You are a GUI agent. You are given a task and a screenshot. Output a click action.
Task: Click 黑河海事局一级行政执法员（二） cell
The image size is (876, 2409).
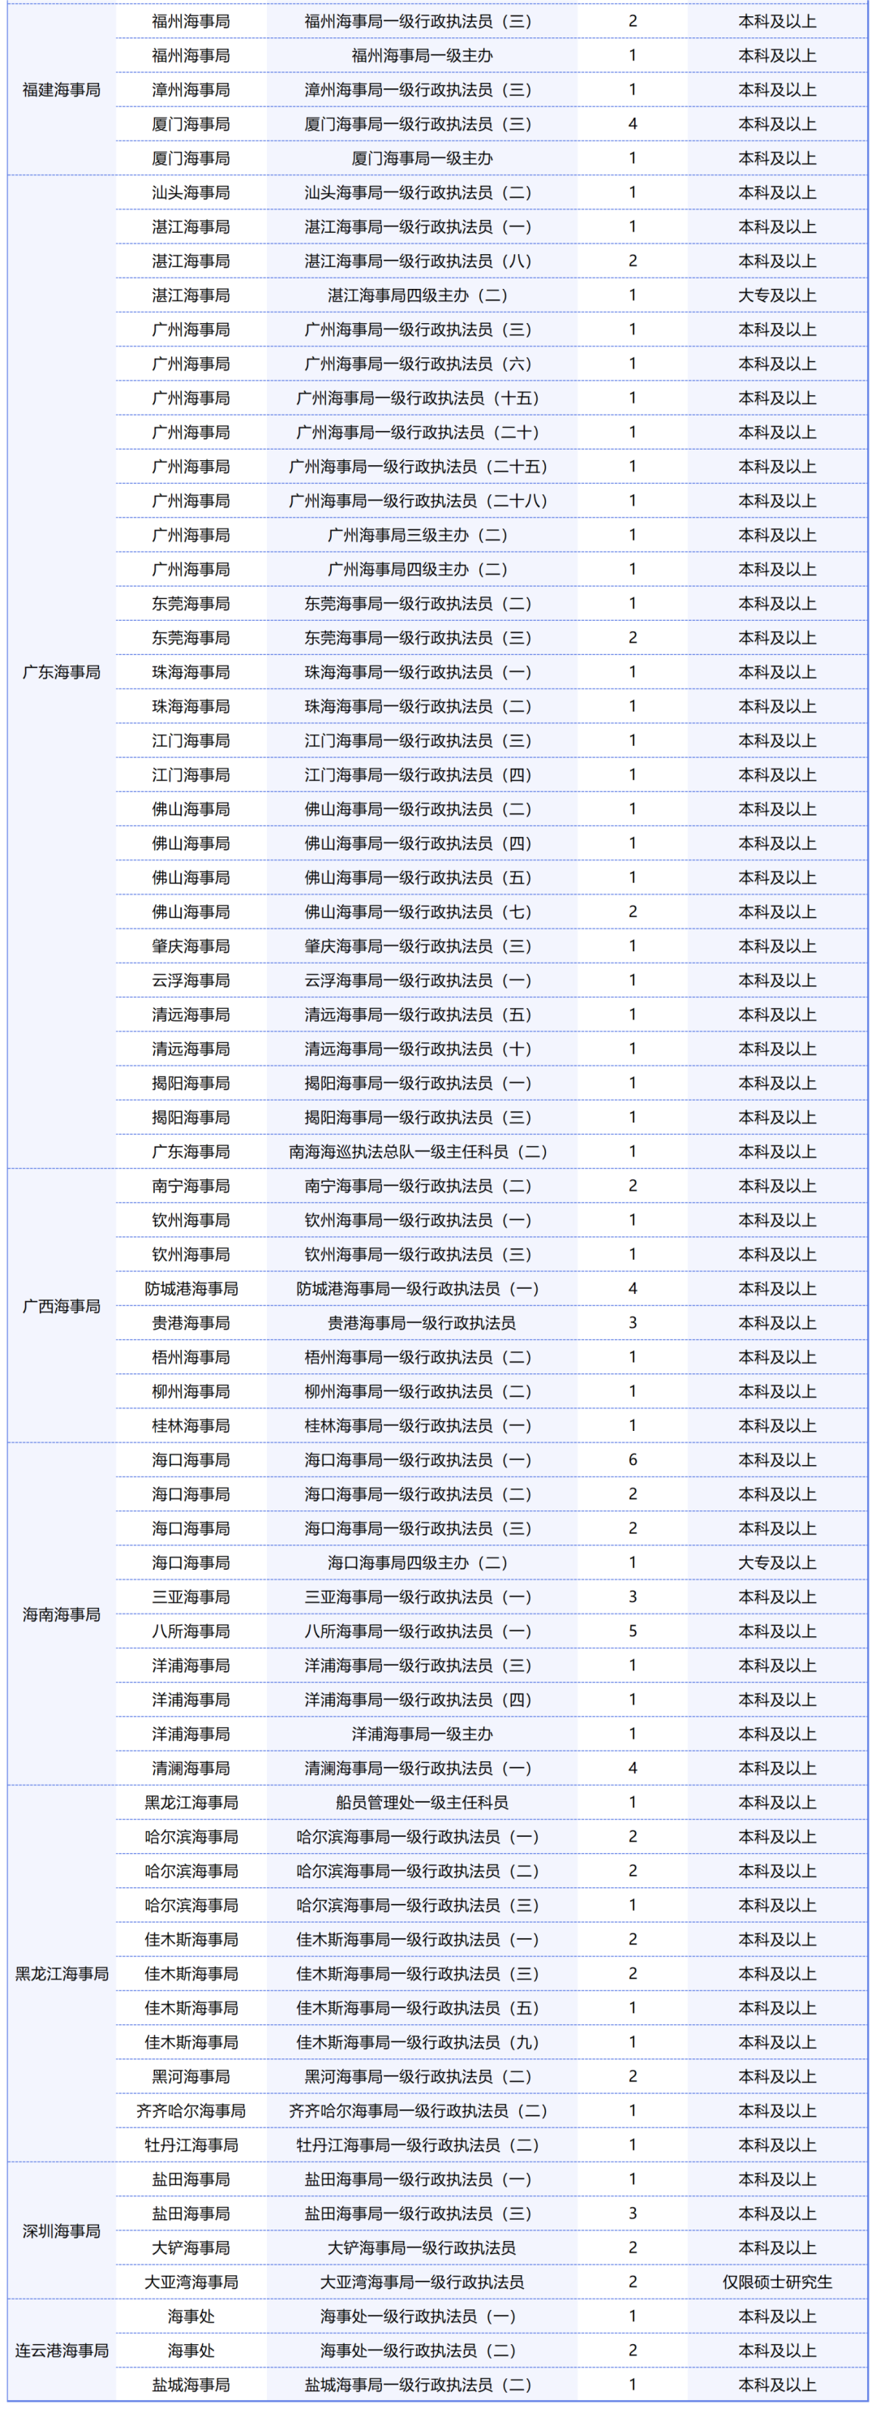coord(422,2076)
